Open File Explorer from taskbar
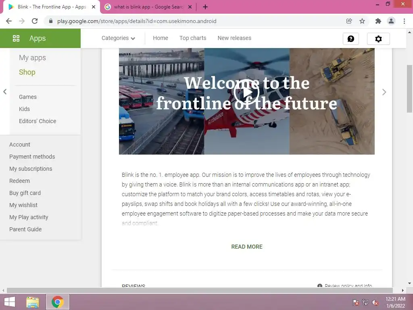Screen dimensions: 413x310 [32, 302]
